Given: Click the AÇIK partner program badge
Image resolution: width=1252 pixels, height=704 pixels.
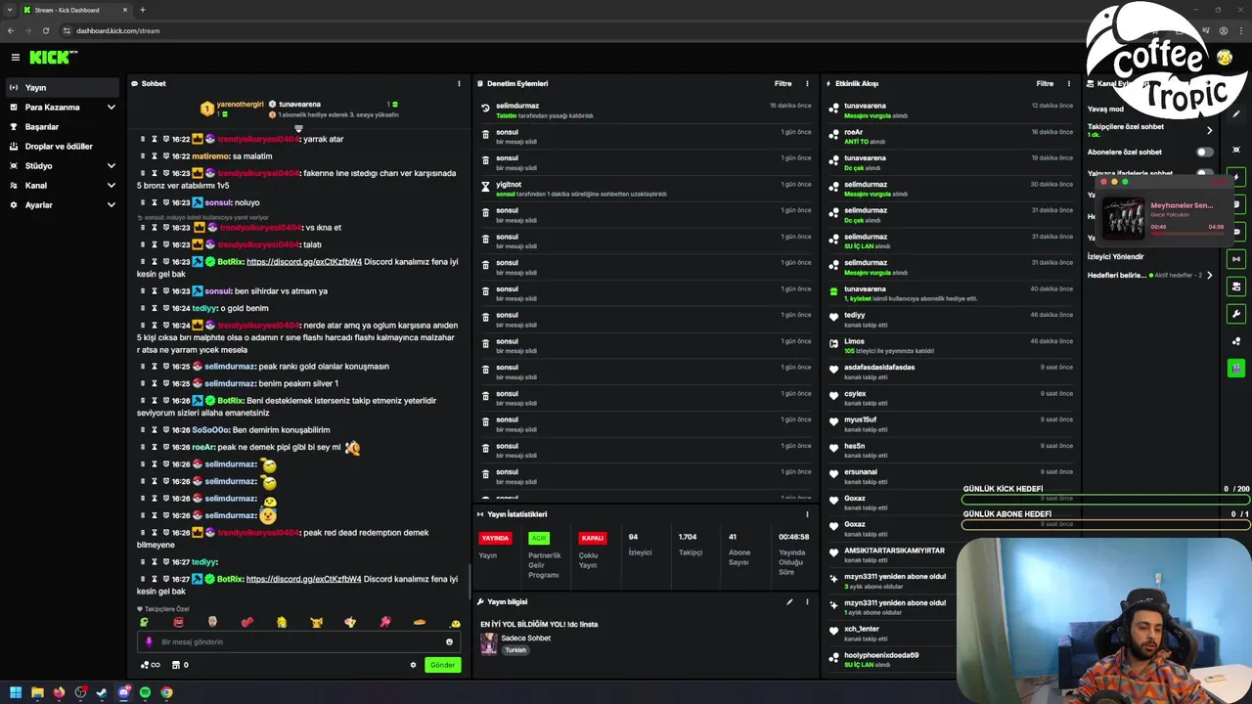Looking at the screenshot, I should pyautogui.click(x=539, y=538).
